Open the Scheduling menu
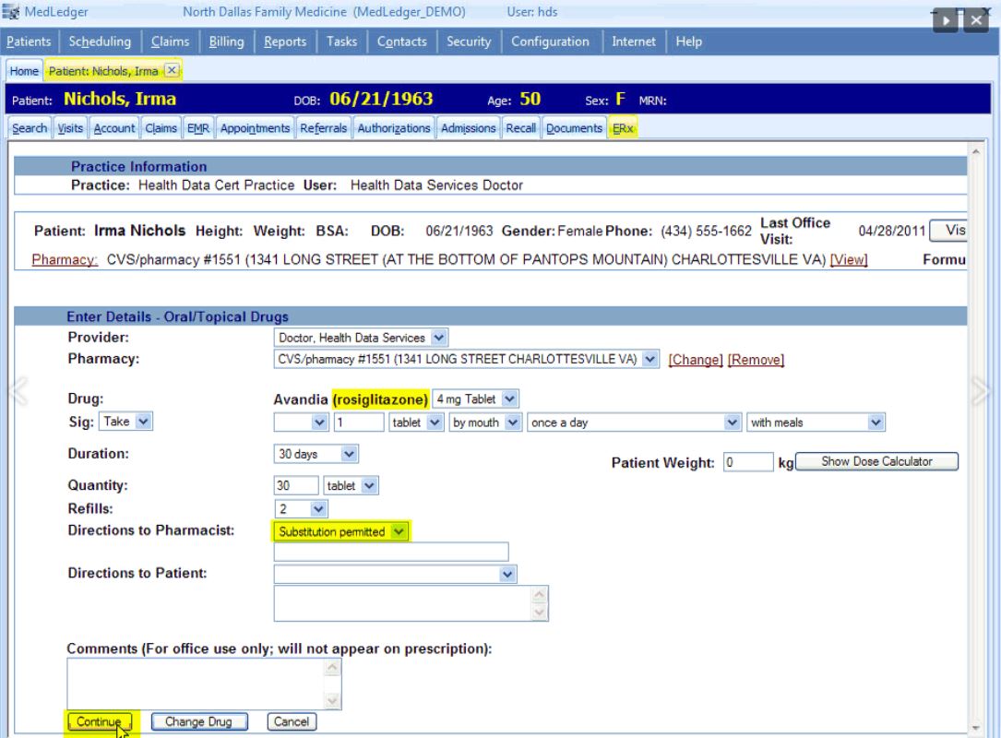The height and width of the screenshot is (738, 1001). pos(100,42)
